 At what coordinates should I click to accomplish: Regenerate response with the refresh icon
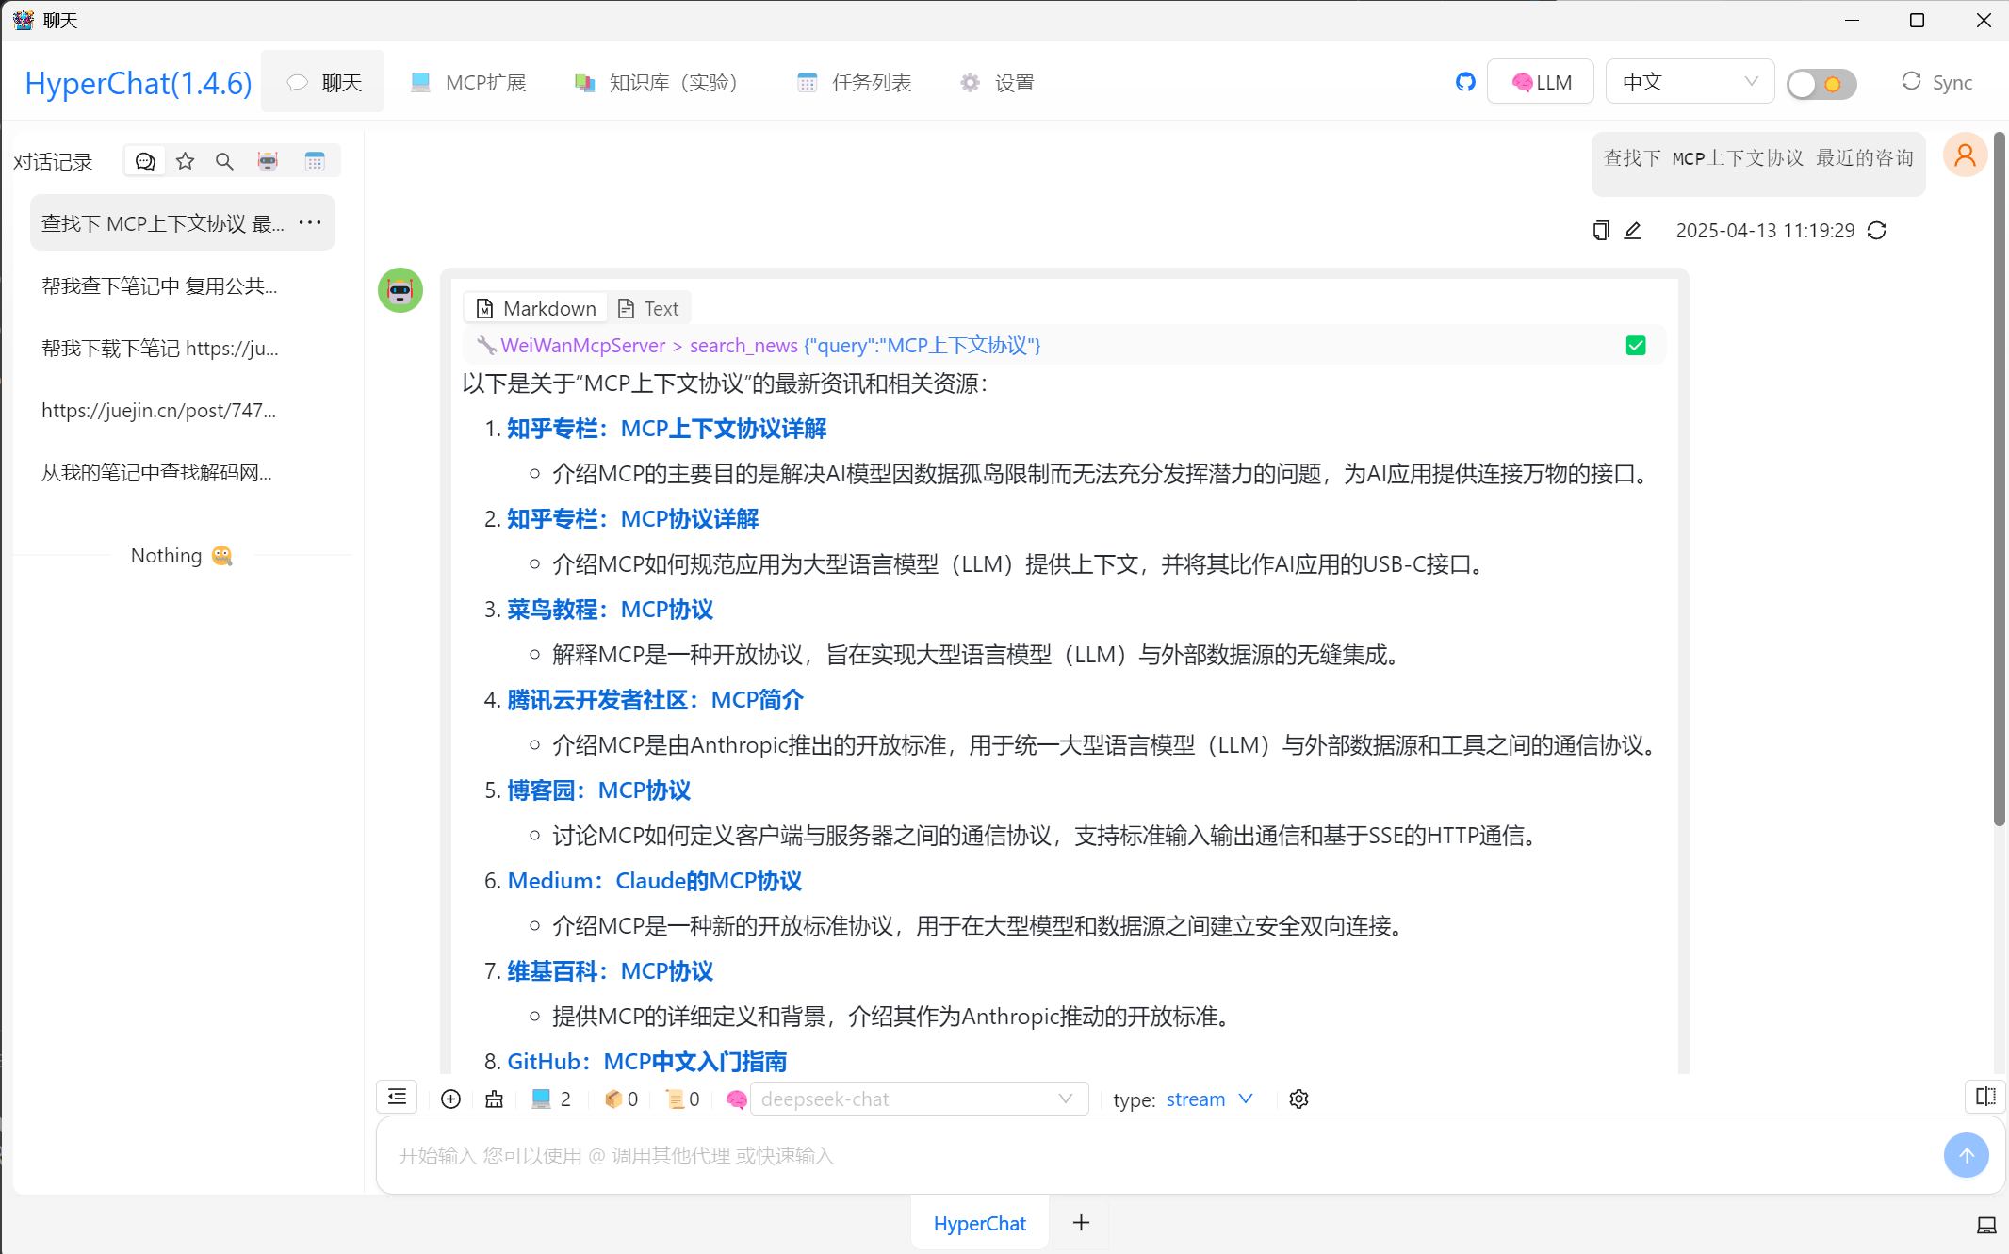[x=1877, y=230]
